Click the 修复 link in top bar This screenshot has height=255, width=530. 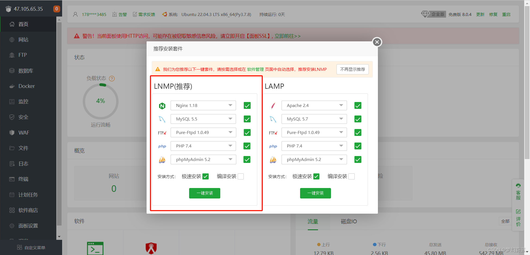(x=493, y=14)
